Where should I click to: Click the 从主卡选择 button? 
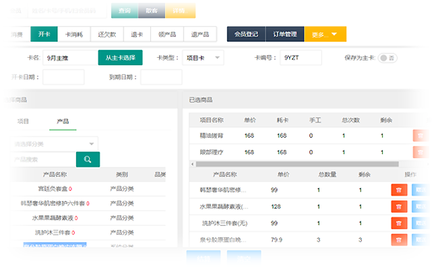[120, 58]
